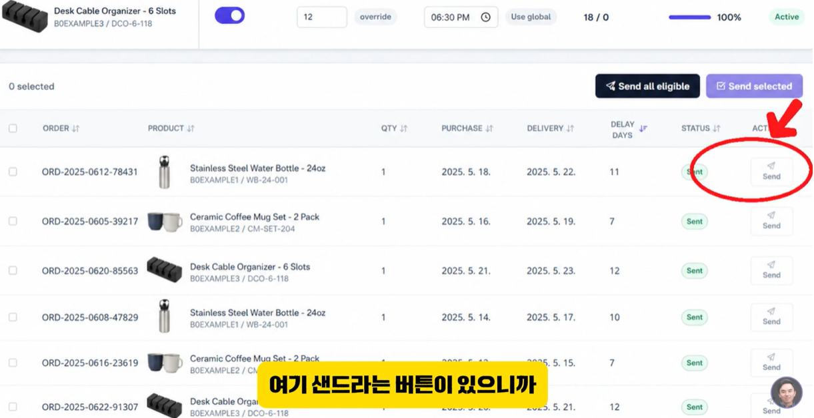
Task: Select checkbox for order ORD-2025-0616-23619
Action: (x=13, y=363)
